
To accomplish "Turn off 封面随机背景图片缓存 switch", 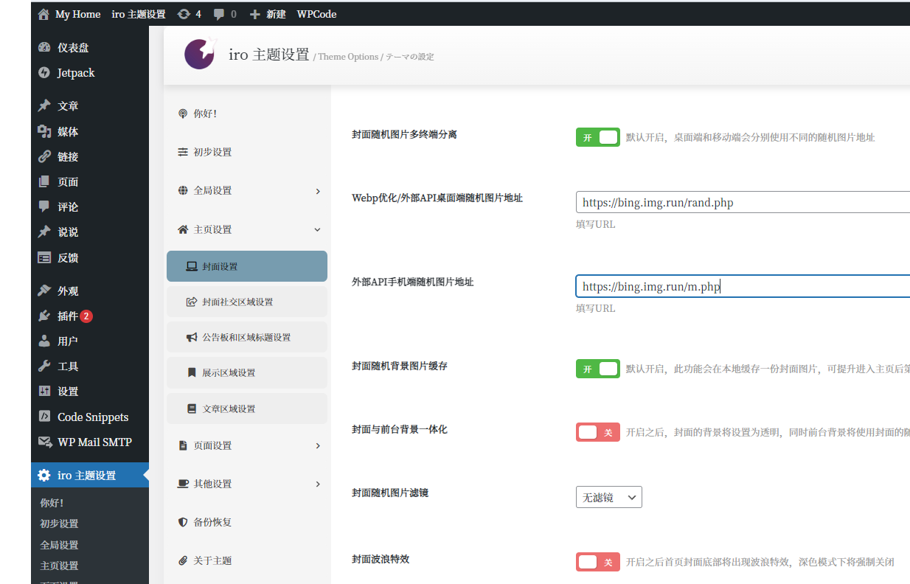I will 598,369.
